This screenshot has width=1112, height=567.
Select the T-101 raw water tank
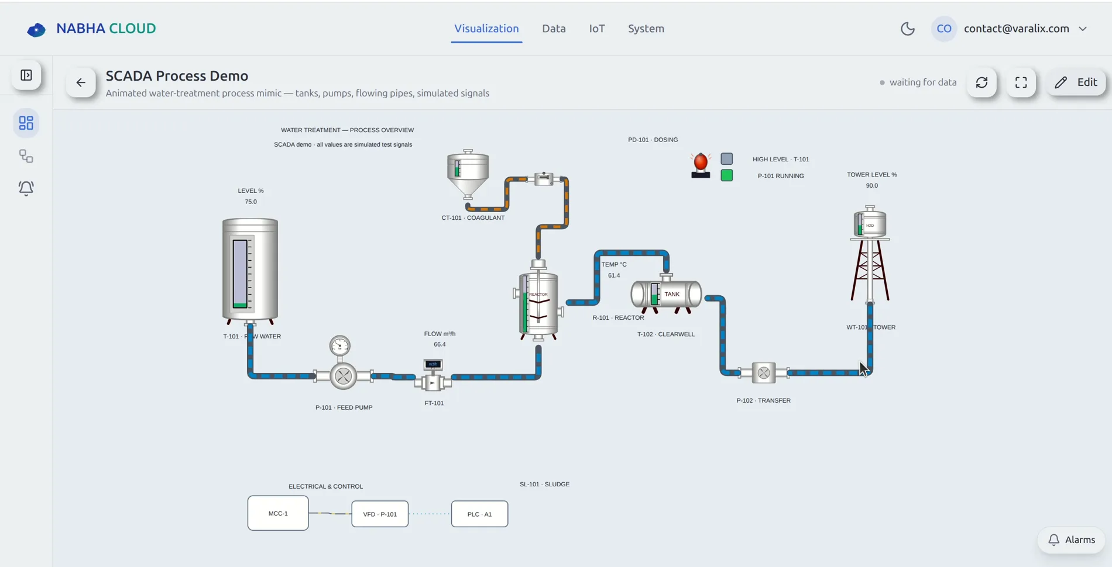pyautogui.click(x=250, y=271)
